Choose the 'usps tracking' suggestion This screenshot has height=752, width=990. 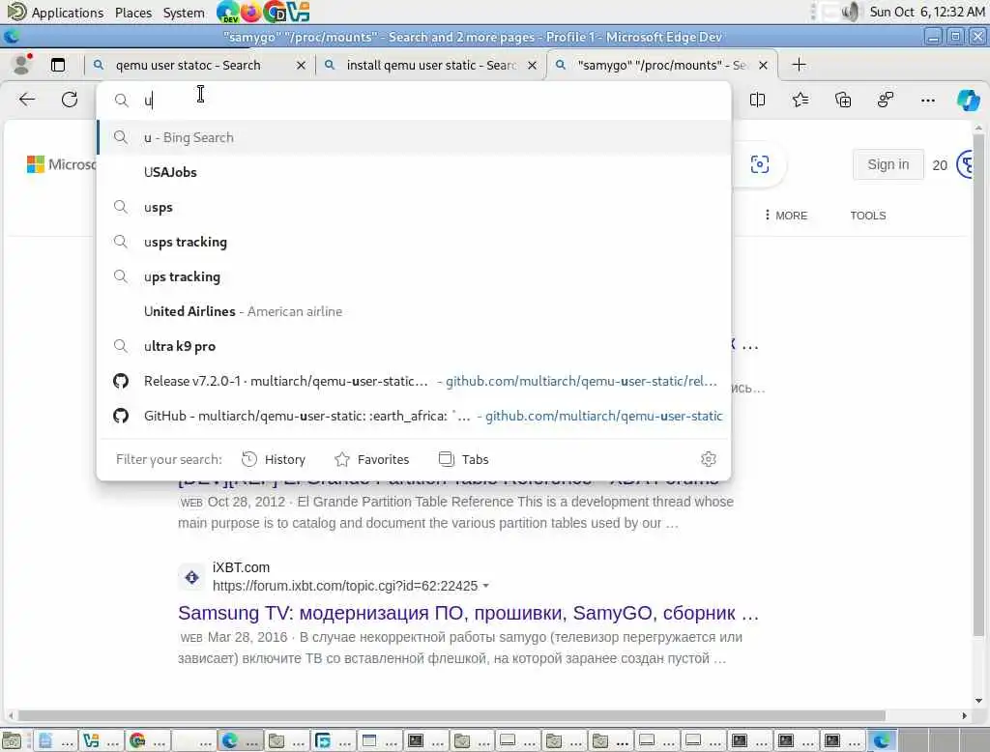pos(414,242)
